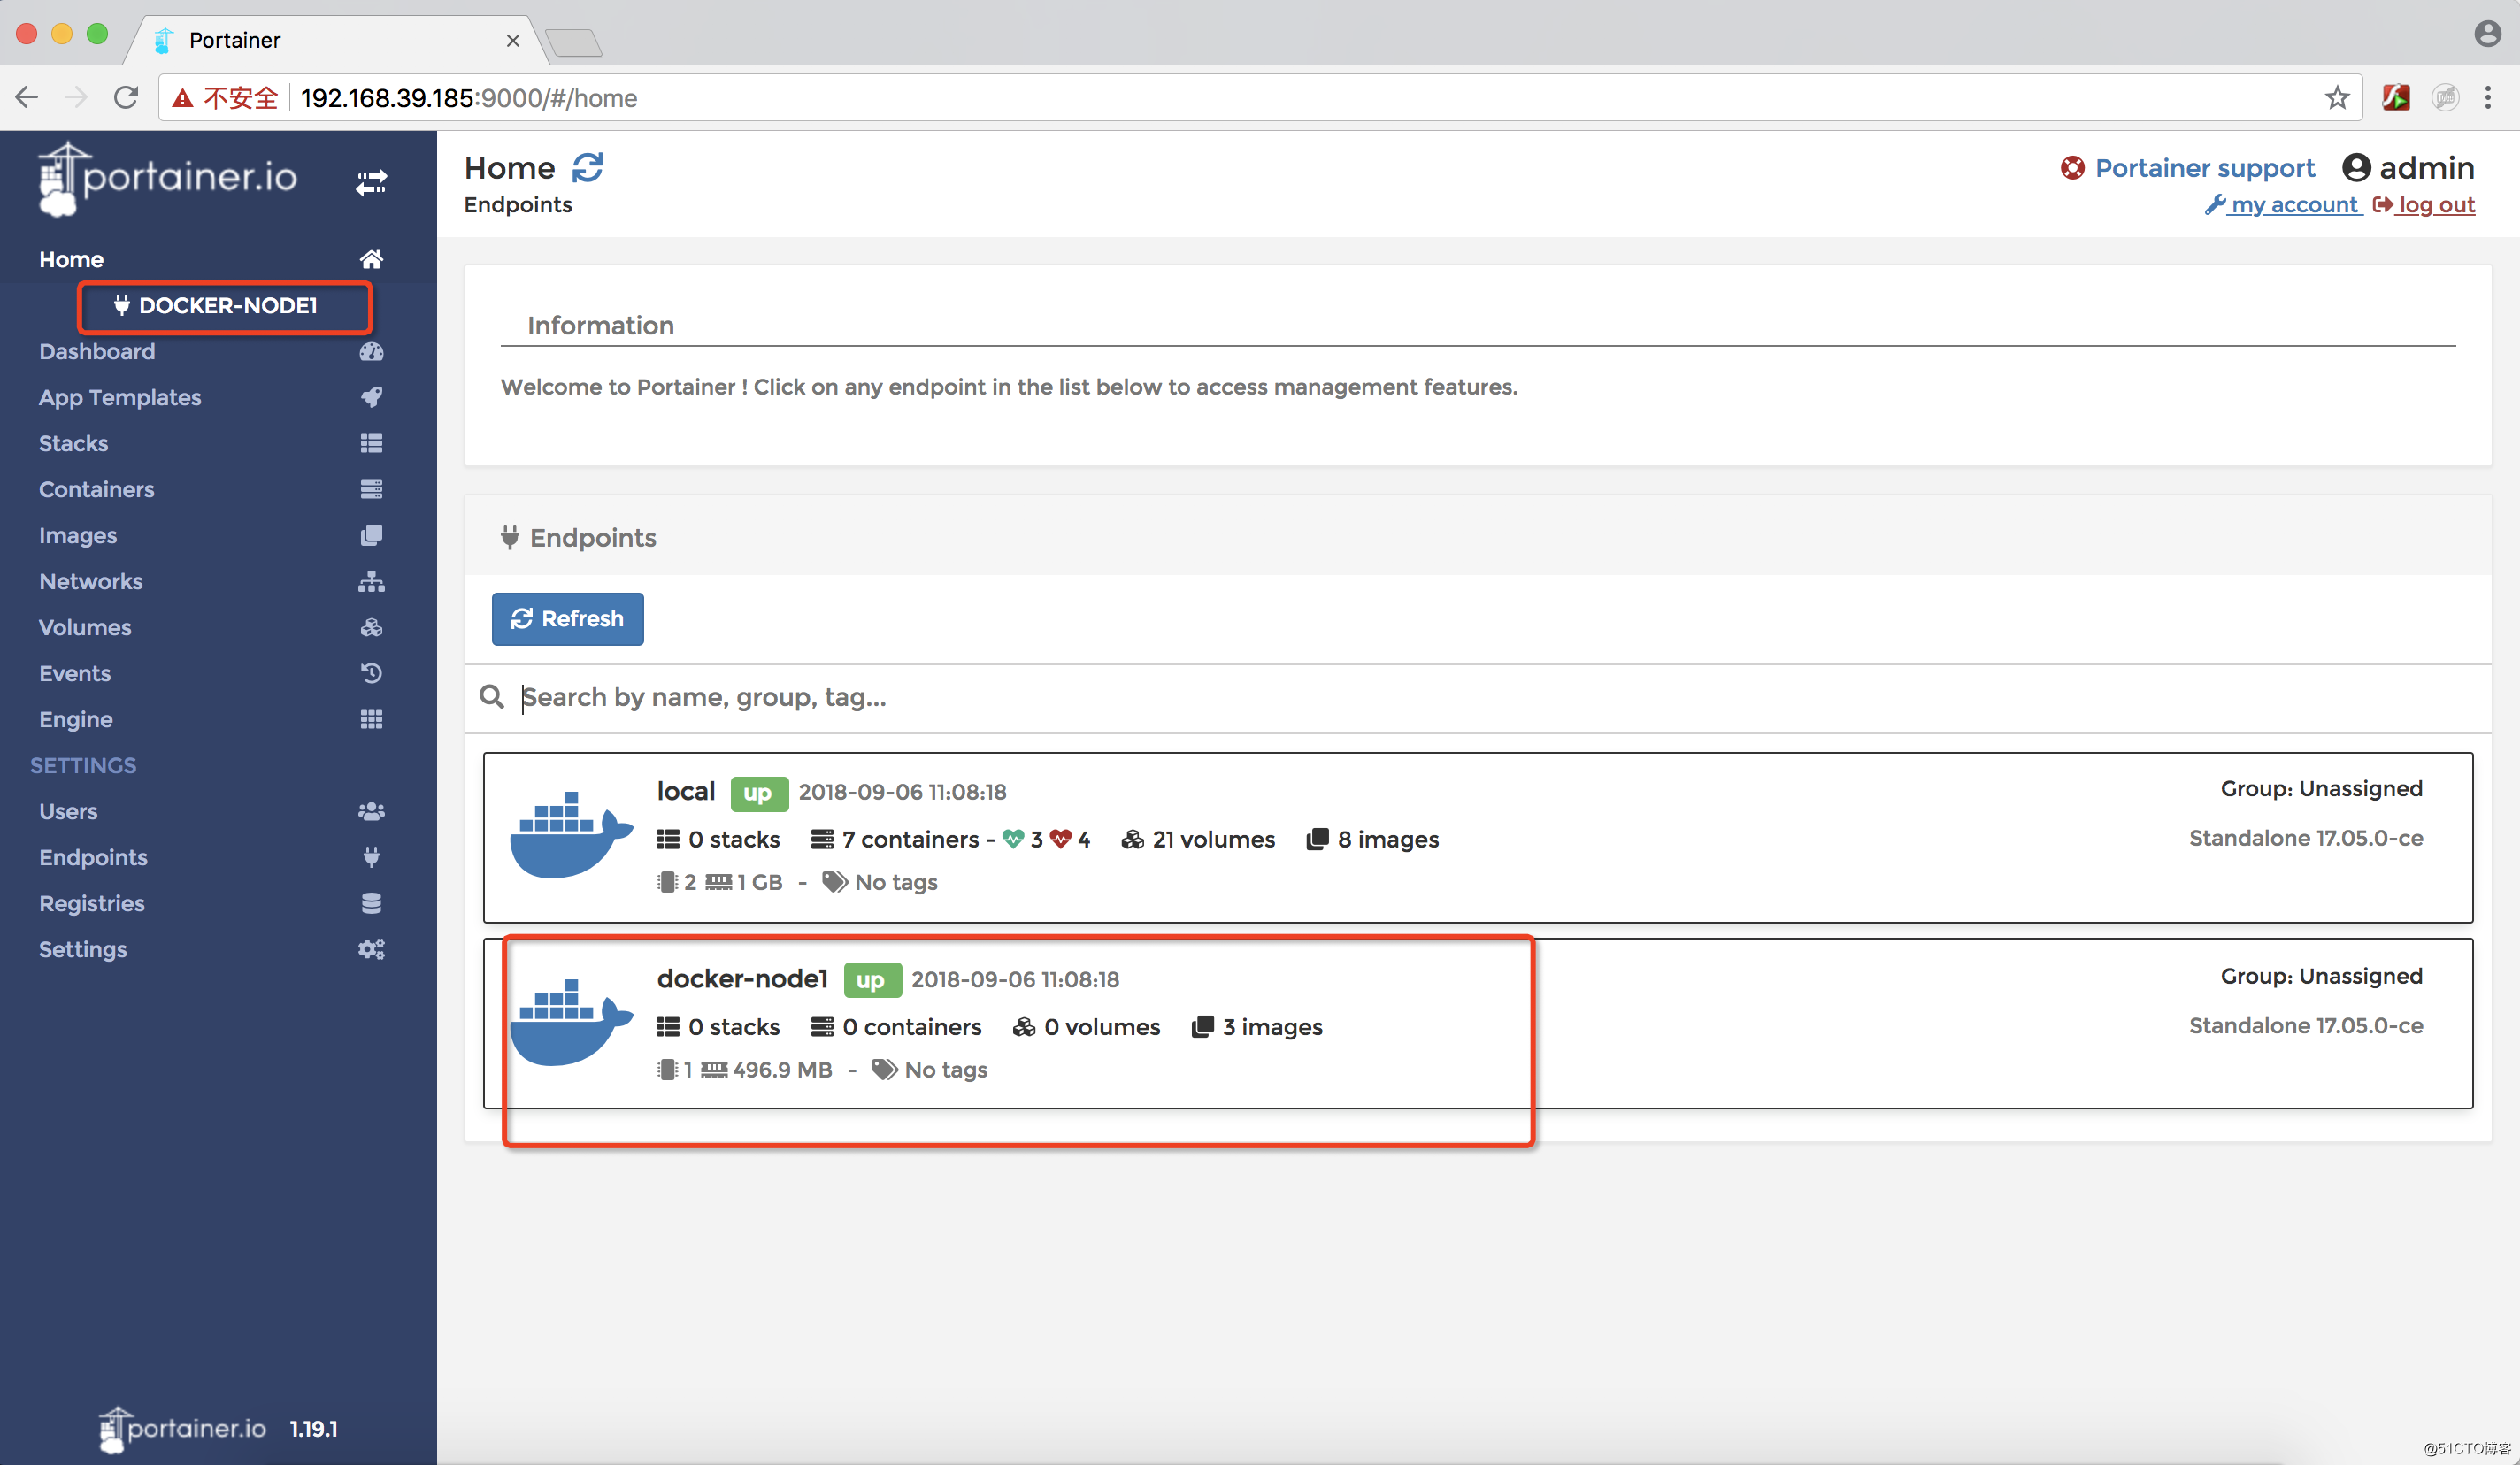Select the docker-node1 endpoint name
Screen dimensions: 2520x1465
(742, 978)
